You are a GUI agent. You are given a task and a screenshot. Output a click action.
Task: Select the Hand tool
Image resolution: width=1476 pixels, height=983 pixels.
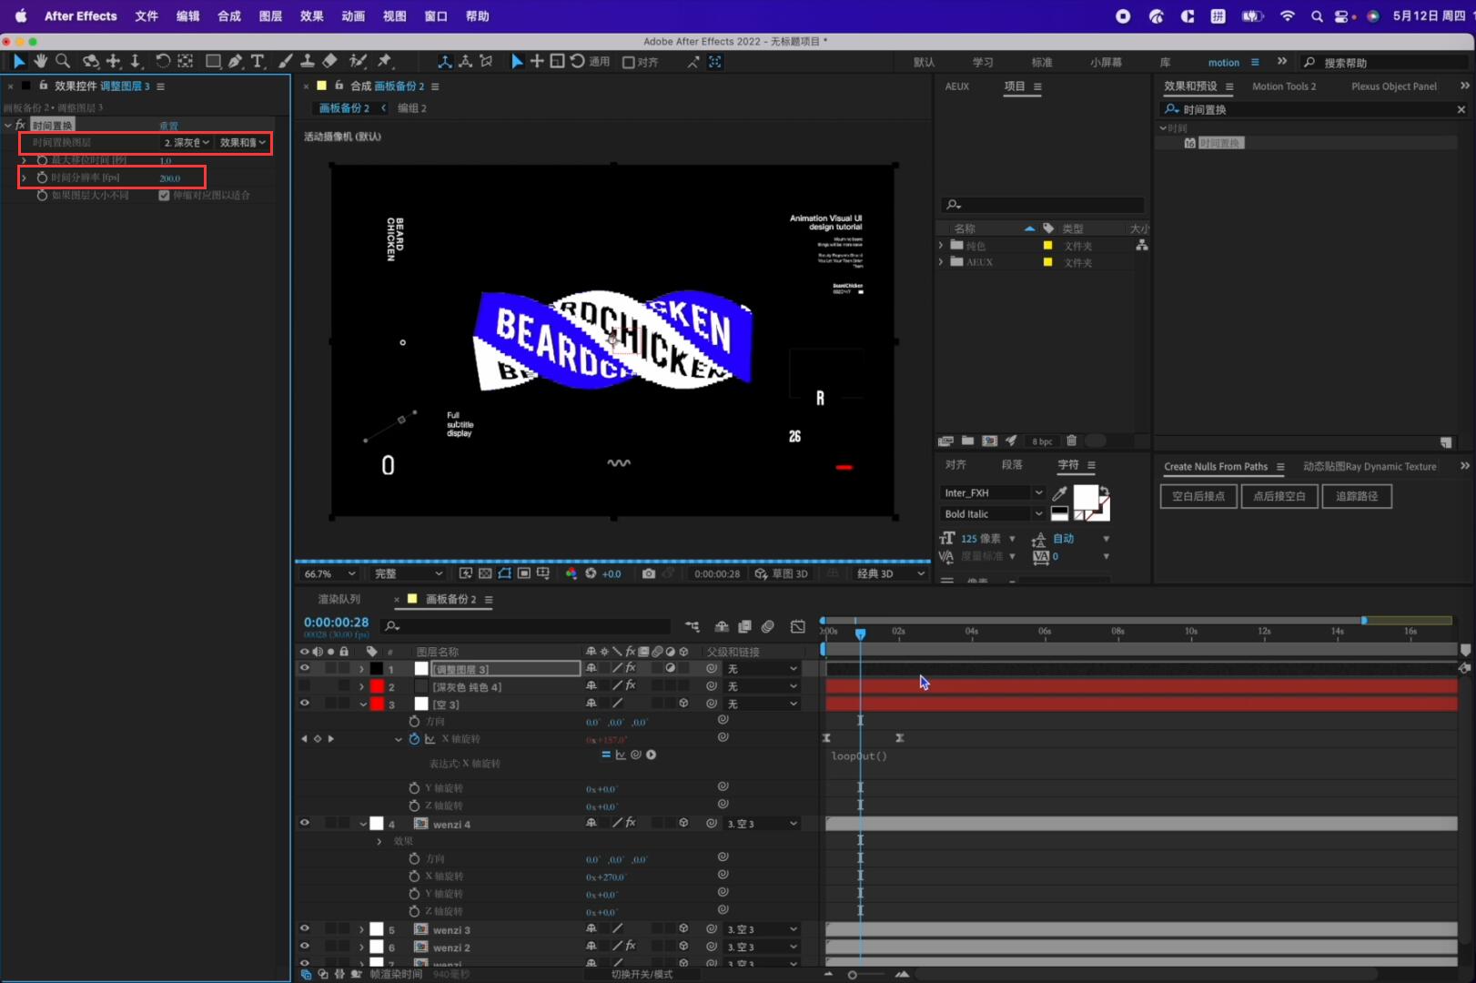[x=40, y=61]
